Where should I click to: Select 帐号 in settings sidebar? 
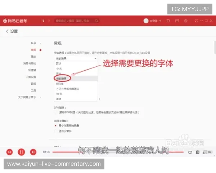pyautogui.click(x=33, y=43)
